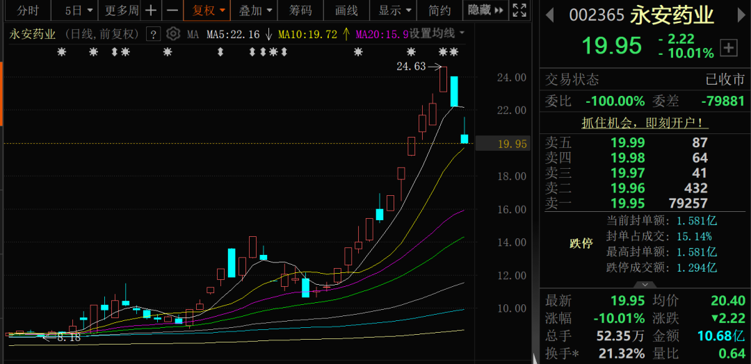This screenshot has width=751, height=364.
Task: Switch to 分时 intraday tab
Action: (28, 10)
